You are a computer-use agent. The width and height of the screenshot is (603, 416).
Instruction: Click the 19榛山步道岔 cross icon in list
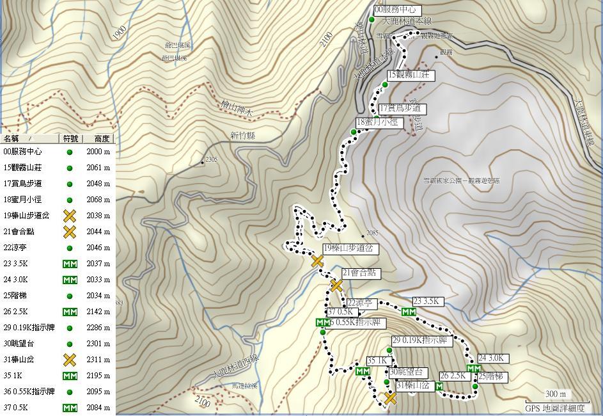tap(70, 216)
